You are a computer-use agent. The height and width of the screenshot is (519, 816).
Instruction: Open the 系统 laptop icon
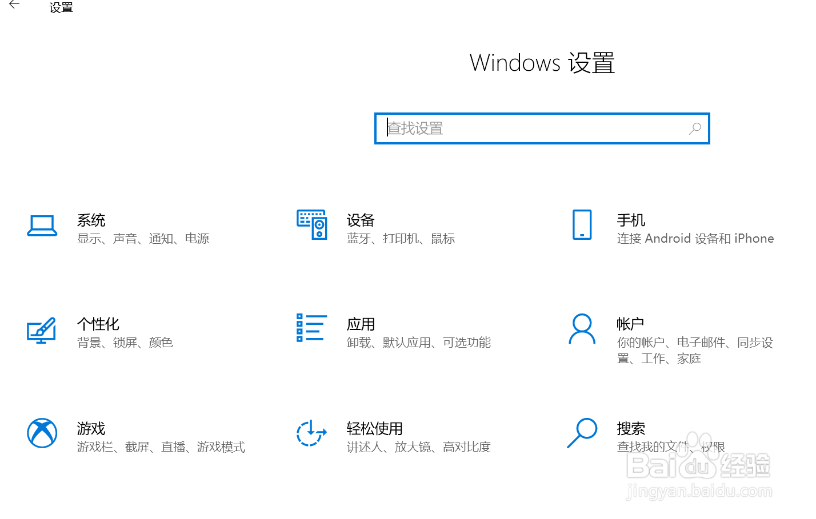coord(42,226)
